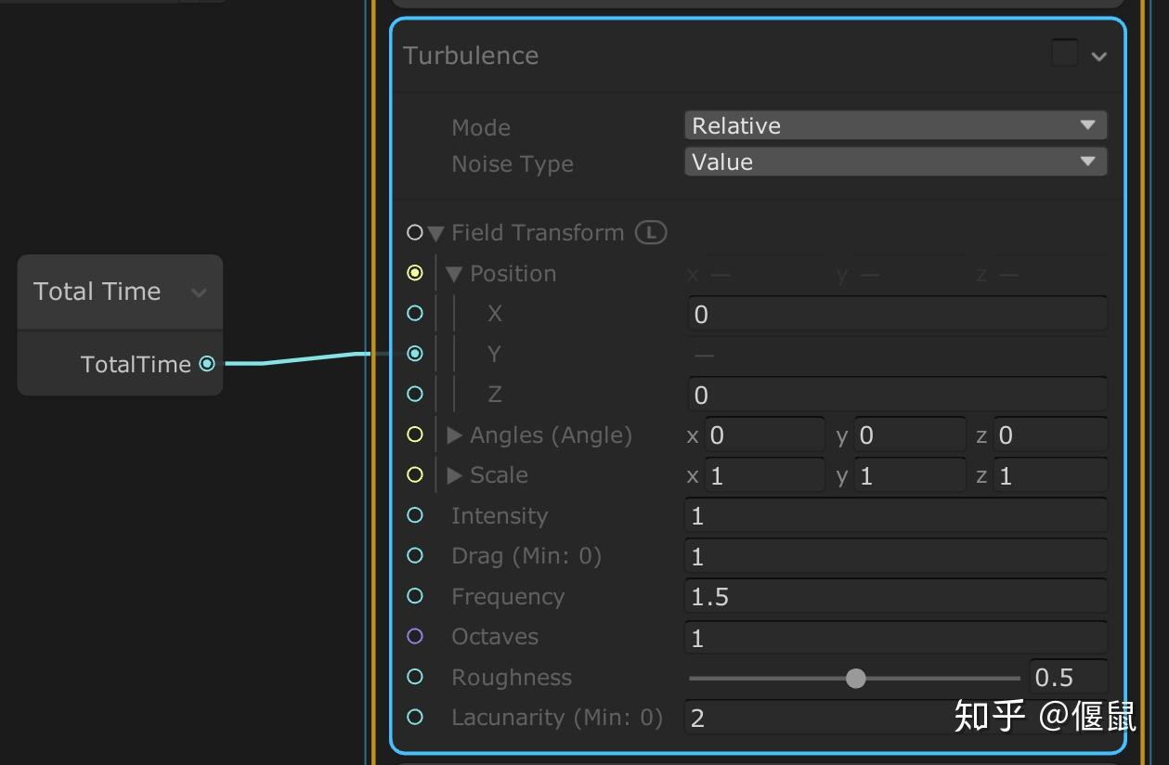The height and width of the screenshot is (765, 1169).
Task: Click the Lacunarity input port circle
Action: tap(415, 717)
